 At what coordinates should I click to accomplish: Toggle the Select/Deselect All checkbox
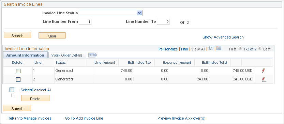(x=12, y=90)
